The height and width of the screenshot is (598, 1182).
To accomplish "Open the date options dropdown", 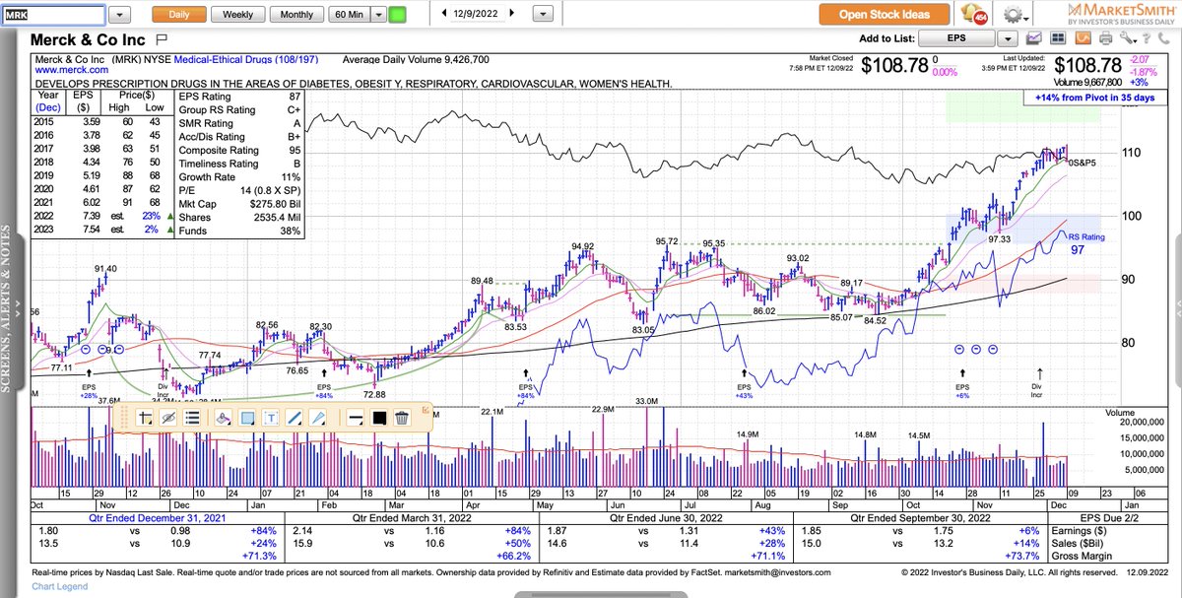I will (542, 15).
